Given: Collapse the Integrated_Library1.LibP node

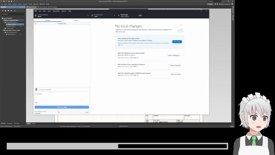Looking at the screenshot, I should (3, 31).
